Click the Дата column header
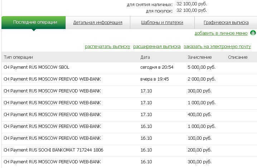This screenshot has width=257, height=168. click(x=145, y=57)
